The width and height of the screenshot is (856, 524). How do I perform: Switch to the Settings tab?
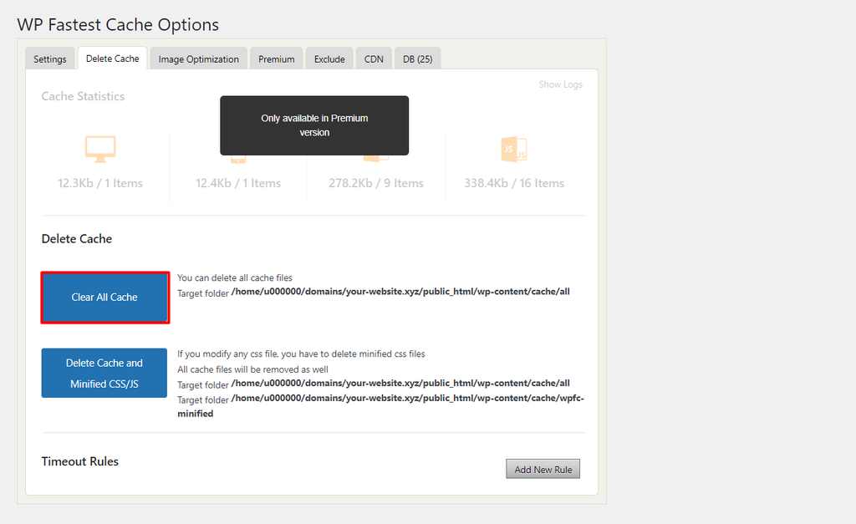click(49, 59)
